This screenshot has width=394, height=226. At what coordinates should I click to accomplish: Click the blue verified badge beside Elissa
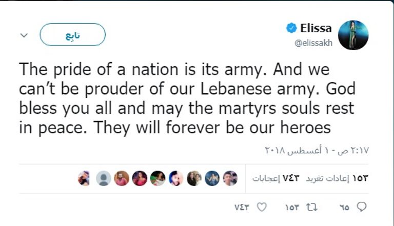291,29
